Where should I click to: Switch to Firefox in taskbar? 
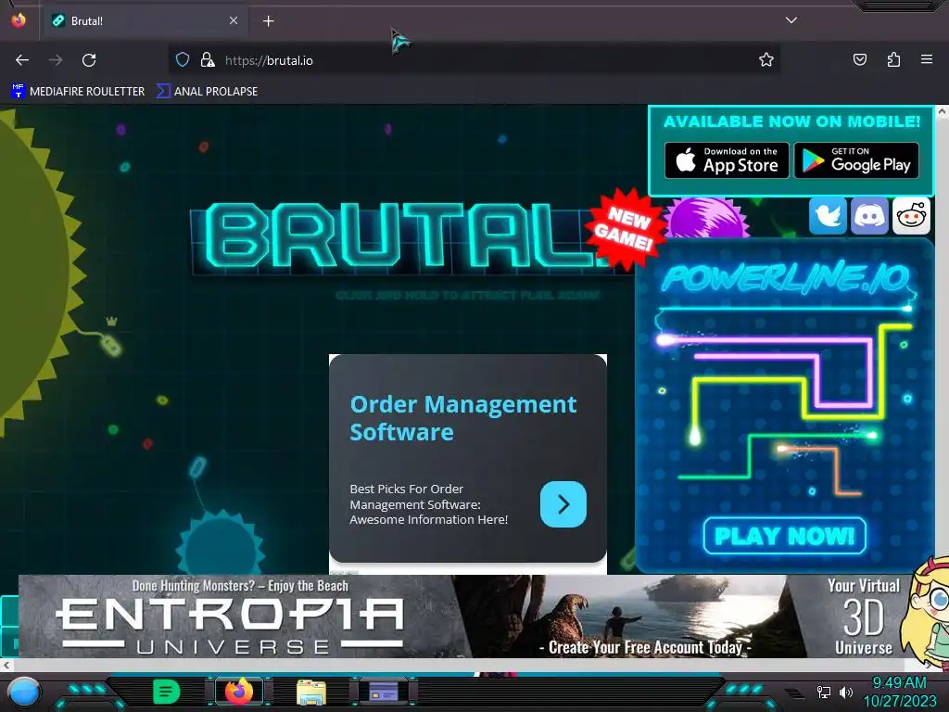[x=239, y=692]
